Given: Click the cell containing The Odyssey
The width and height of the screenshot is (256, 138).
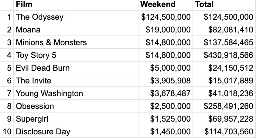Looking at the screenshot, I should coord(76,17).
